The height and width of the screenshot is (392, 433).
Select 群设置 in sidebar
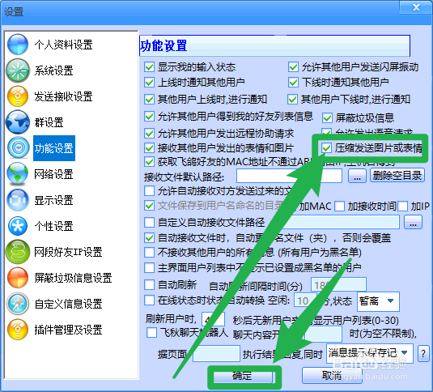click(49, 122)
